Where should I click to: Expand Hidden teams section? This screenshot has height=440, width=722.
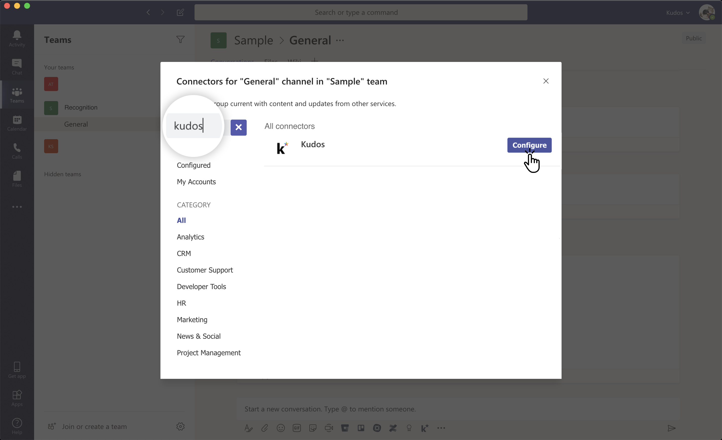point(62,174)
